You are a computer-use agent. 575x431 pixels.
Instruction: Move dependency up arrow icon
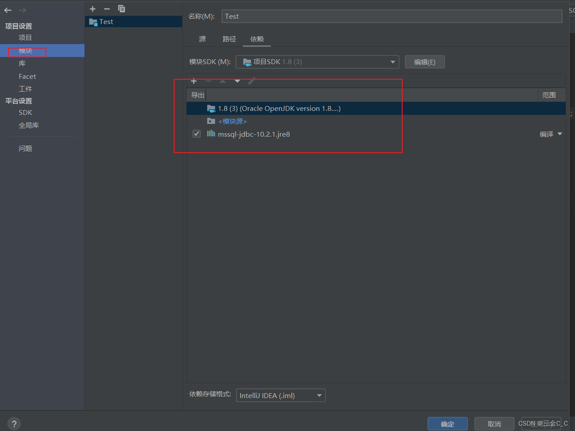(x=223, y=81)
